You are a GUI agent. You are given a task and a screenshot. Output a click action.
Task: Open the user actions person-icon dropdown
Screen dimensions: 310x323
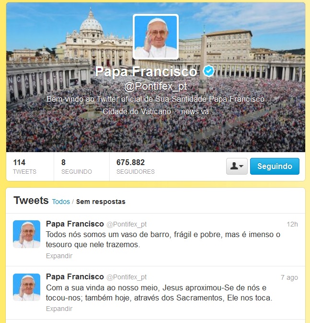tap(237, 166)
